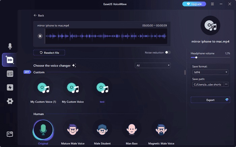
Task: Play the mirror iphone to mac.mp4 audio
Action: coord(40,36)
